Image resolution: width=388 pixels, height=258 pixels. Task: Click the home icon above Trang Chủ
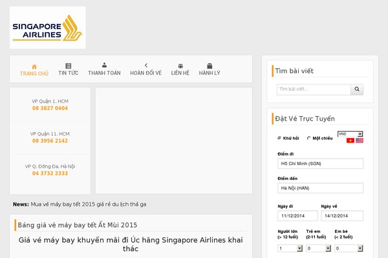point(34,66)
